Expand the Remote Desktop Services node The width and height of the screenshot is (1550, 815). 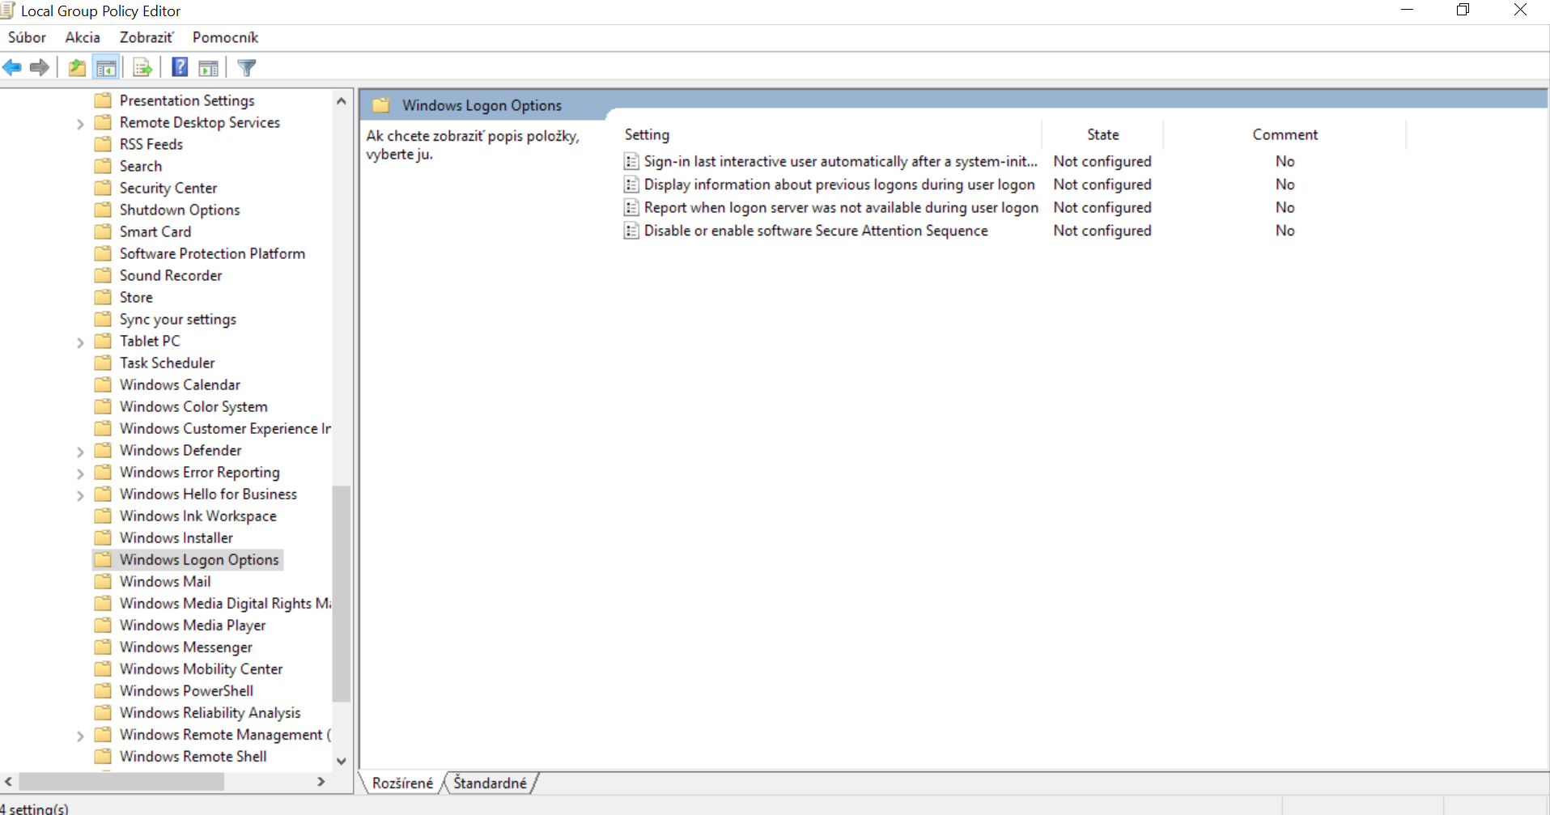[x=80, y=124]
